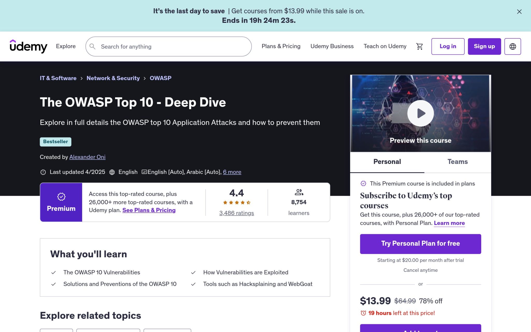Click the Premium checkmark icon in sidebar
The image size is (531, 332).
364,184
